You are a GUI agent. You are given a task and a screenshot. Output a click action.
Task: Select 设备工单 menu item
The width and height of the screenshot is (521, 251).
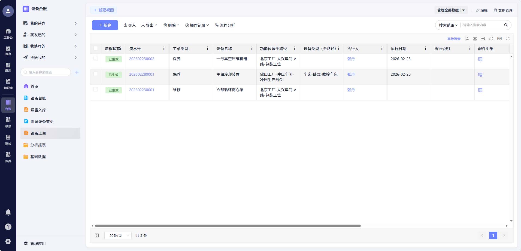(50, 133)
